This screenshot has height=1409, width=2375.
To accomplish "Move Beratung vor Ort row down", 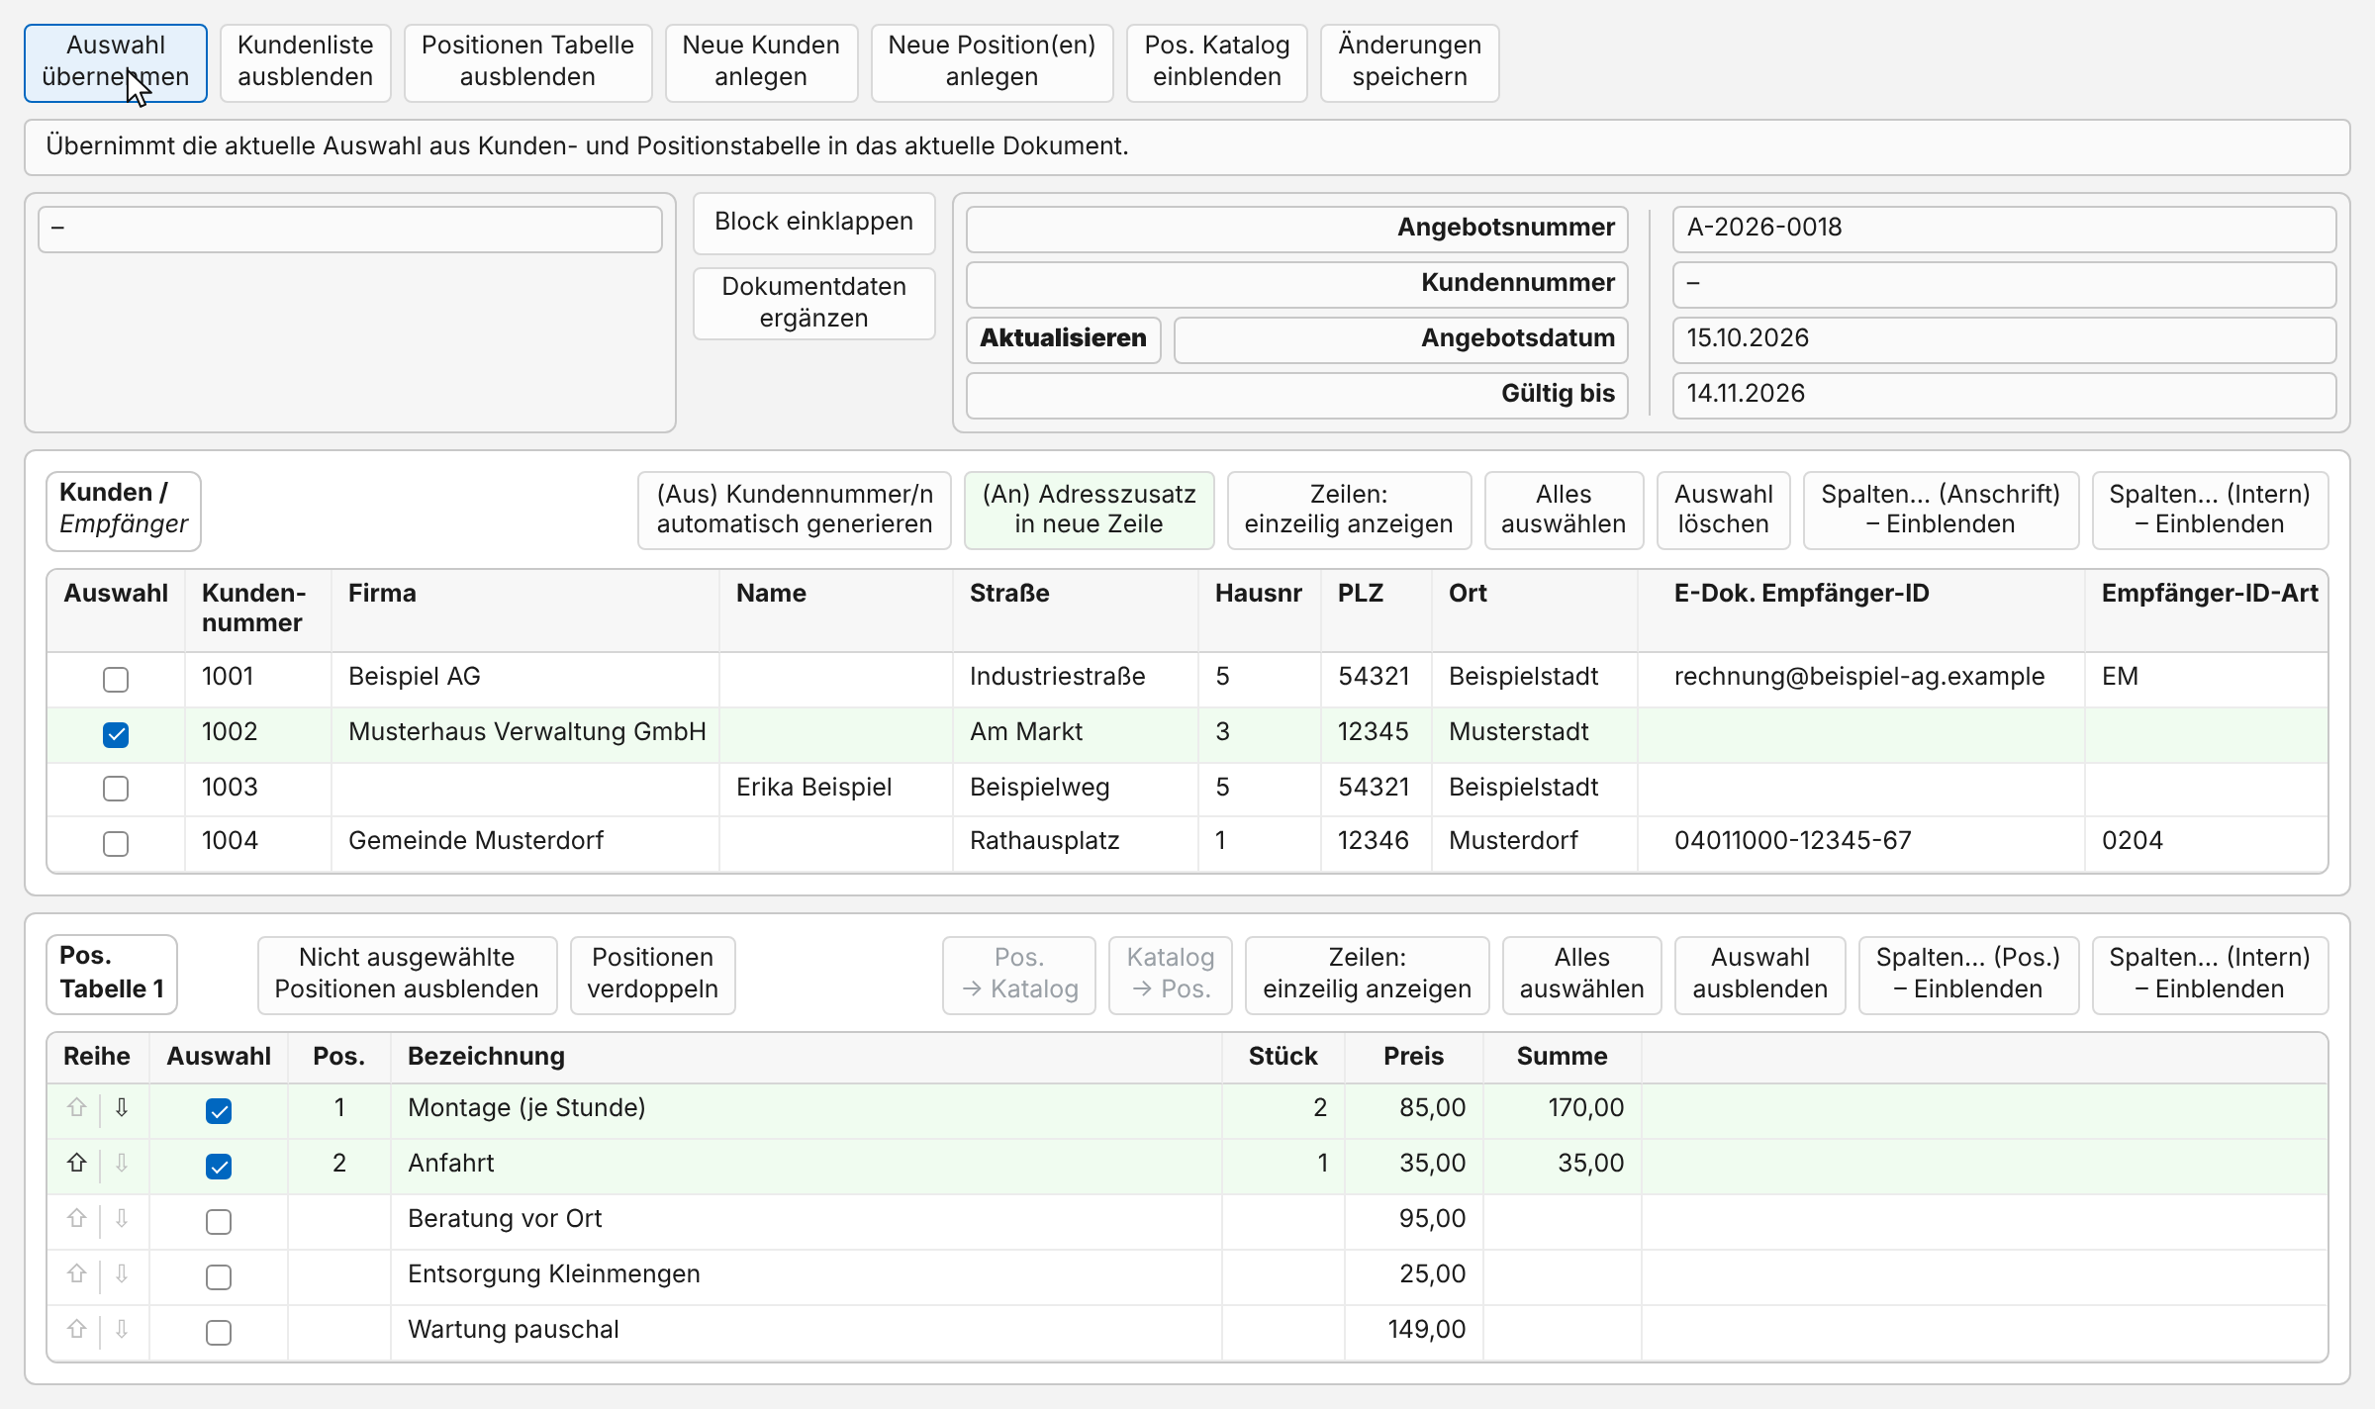I will [122, 1219].
